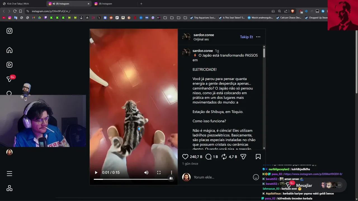Screen dimensions: 358x201
Task: Open Instagram home via the logo icon
Action: tap(10, 31)
